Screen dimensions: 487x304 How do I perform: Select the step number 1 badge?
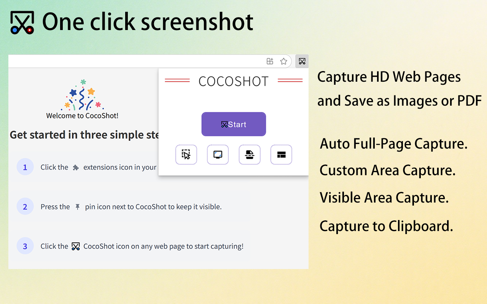click(x=25, y=167)
